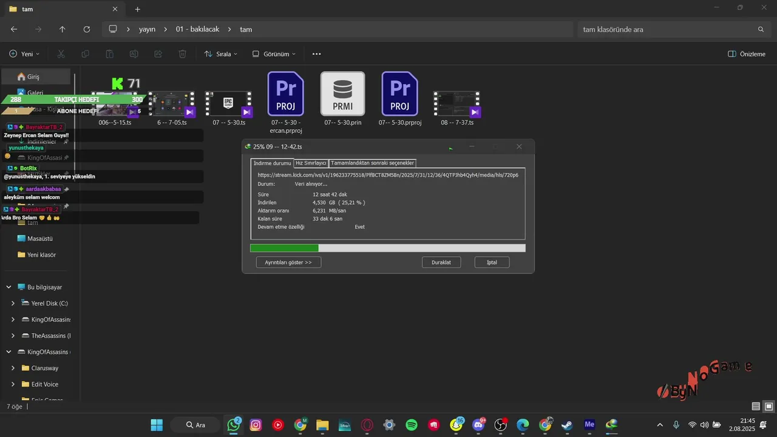
Task: Show hidden system tray icons
Action: (660, 425)
